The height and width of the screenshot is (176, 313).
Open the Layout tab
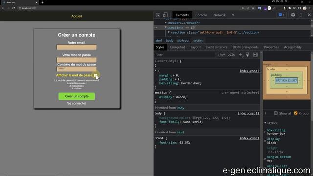click(x=195, y=47)
